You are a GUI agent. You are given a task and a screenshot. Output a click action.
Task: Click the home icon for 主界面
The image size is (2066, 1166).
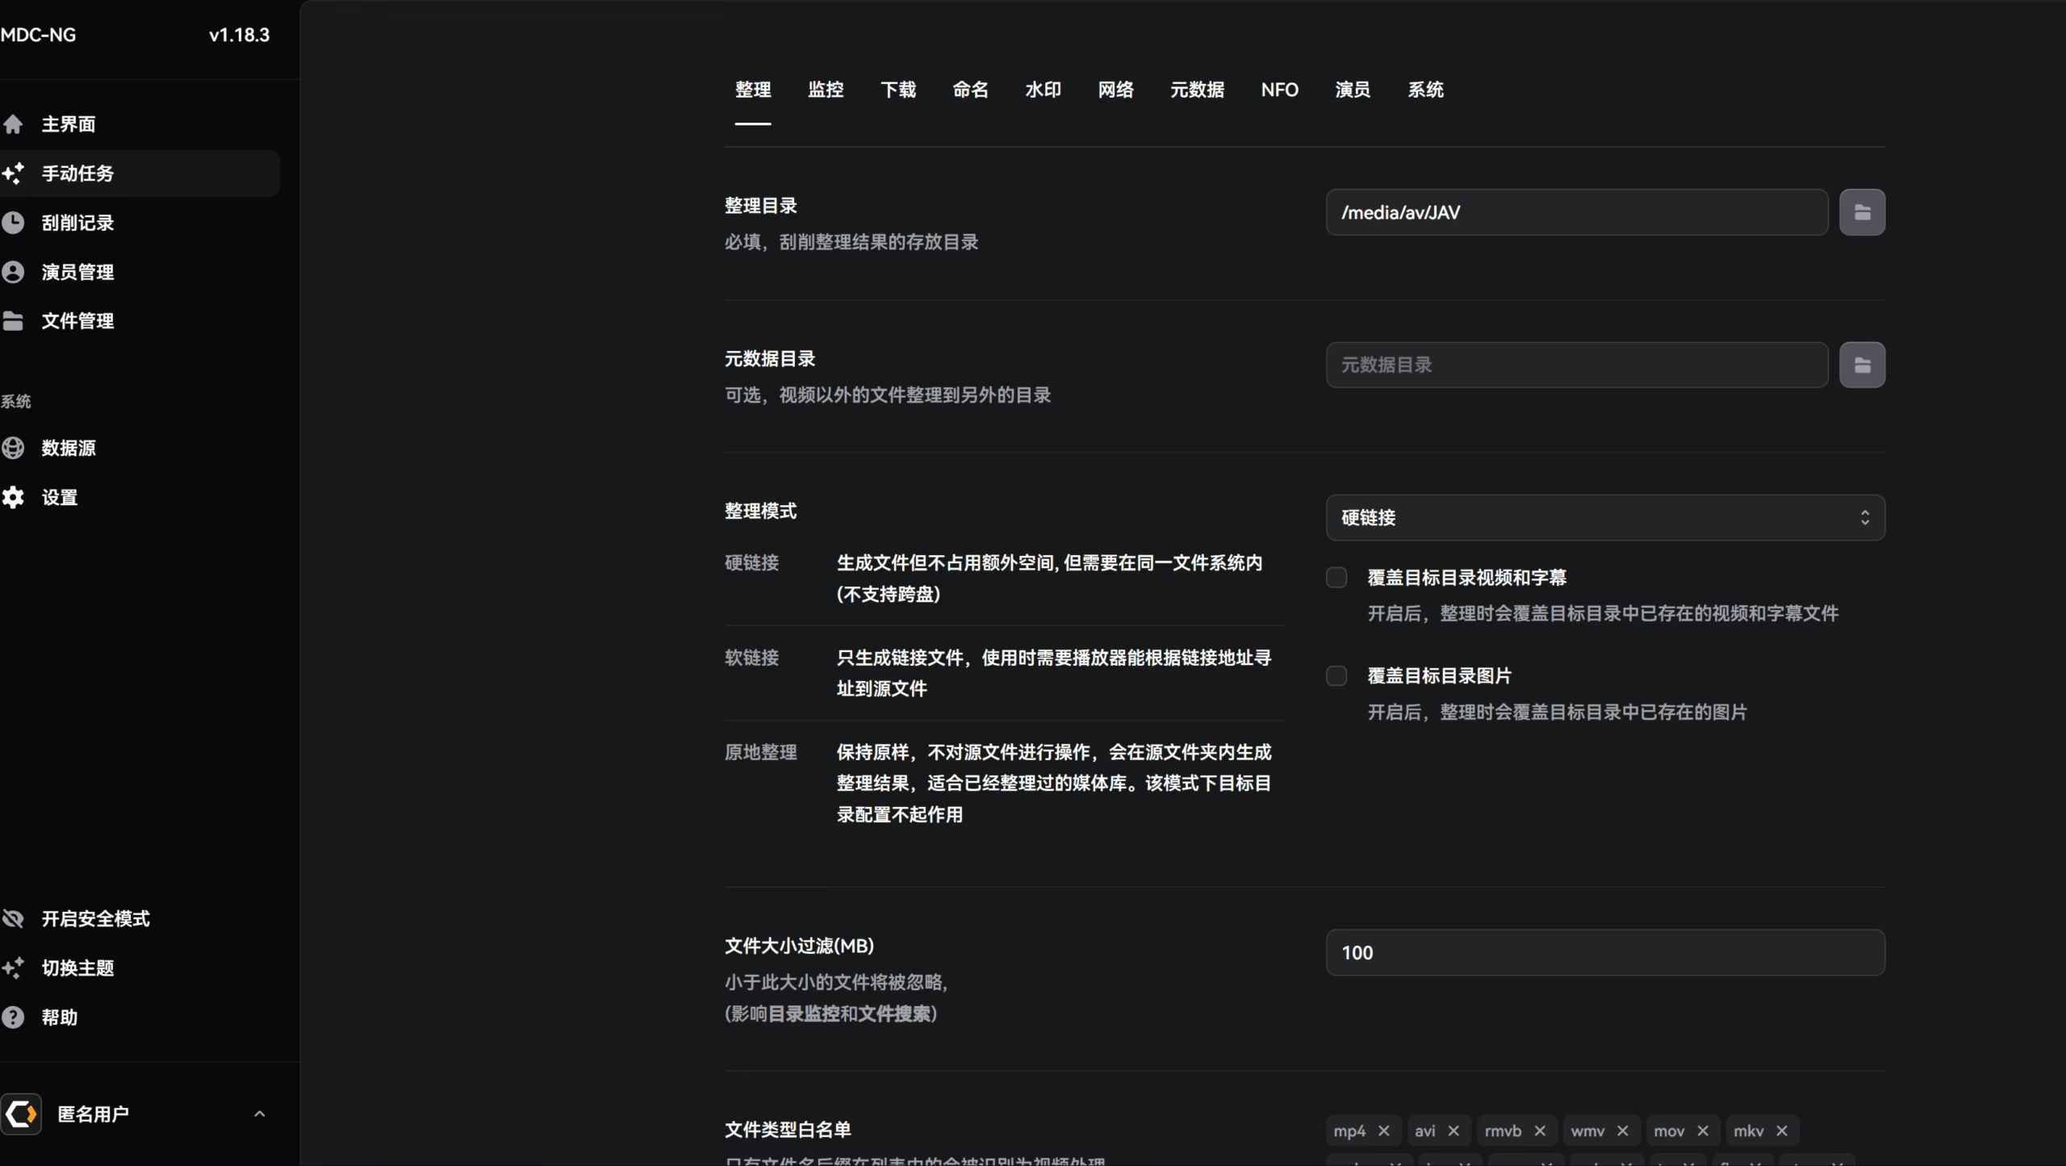click(14, 124)
